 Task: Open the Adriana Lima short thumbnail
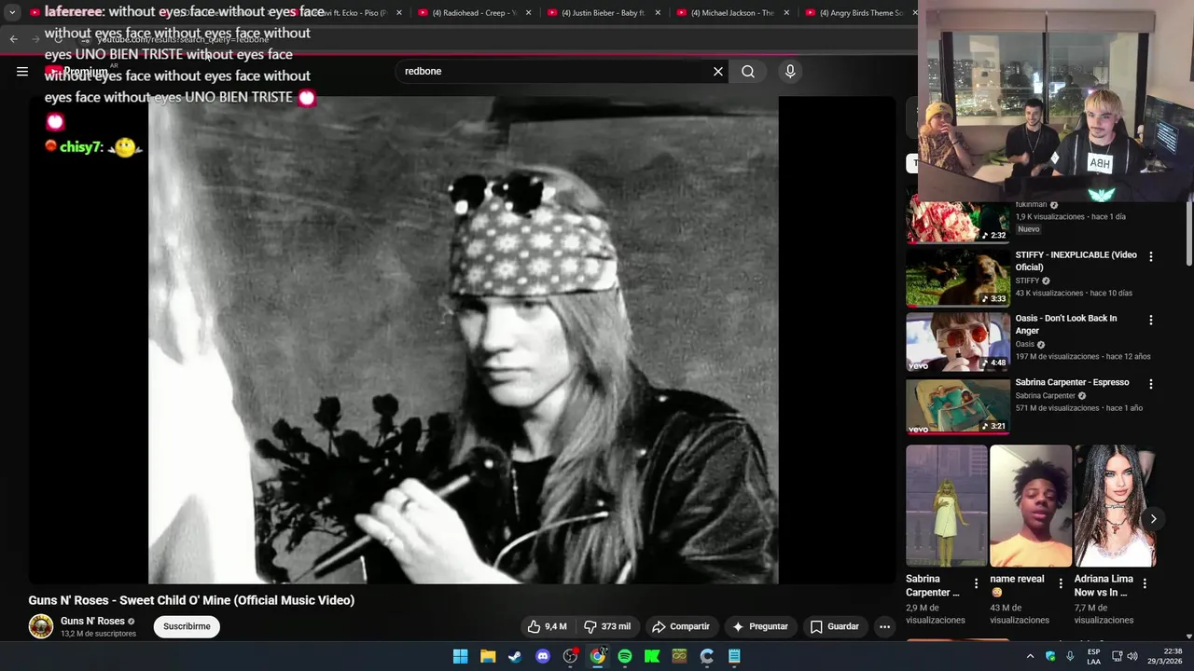click(x=1115, y=506)
